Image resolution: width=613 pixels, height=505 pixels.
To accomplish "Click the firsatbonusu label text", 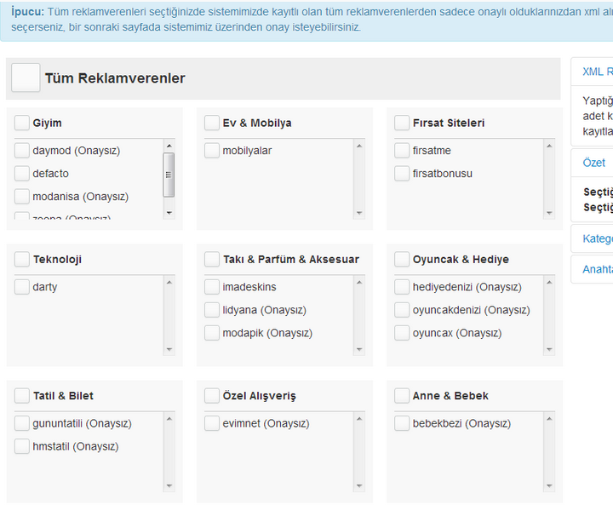I will pyautogui.click(x=442, y=174).
